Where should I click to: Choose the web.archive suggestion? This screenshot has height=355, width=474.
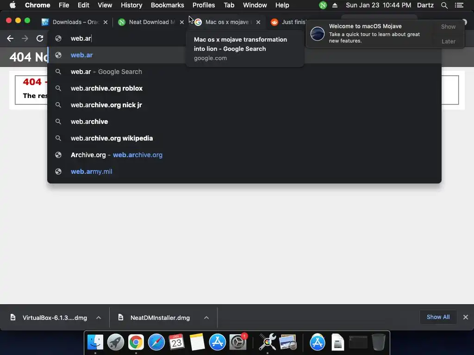point(244,122)
